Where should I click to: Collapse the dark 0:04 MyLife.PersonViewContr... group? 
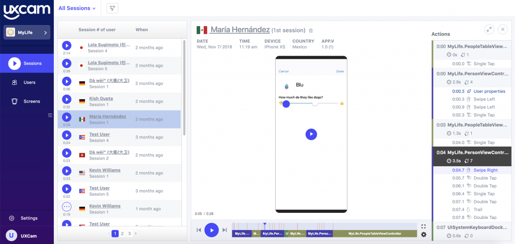pyautogui.click(x=472, y=157)
